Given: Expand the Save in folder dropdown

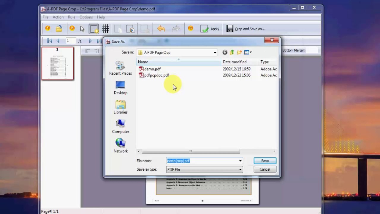Looking at the screenshot, I should pos(215,53).
